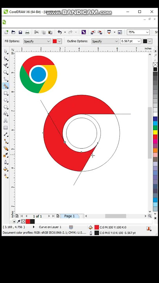Pick yellow from the color palette
The image size is (159, 283).
155,132
